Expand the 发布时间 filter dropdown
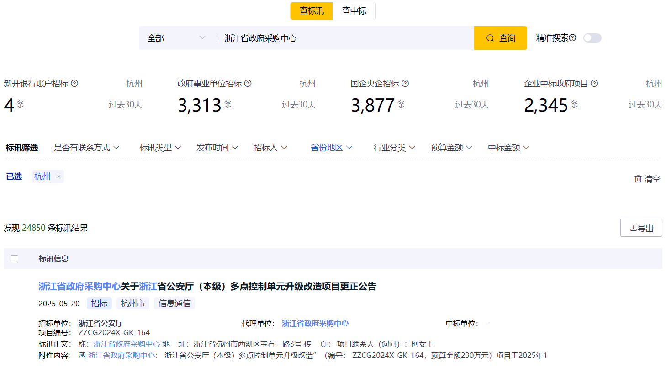The width and height of the screenshot is (666, 368). [217, 148]
